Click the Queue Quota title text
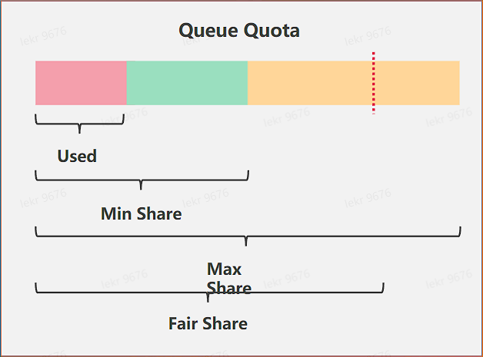Image resolution: width=483 pixels, height=357 pixels. [x=239, y=31]
